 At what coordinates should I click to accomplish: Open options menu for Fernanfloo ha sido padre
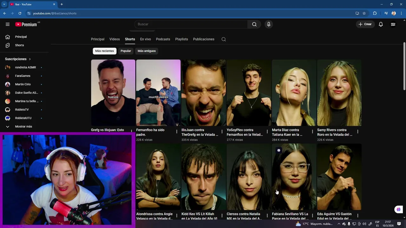coord(177,131)
